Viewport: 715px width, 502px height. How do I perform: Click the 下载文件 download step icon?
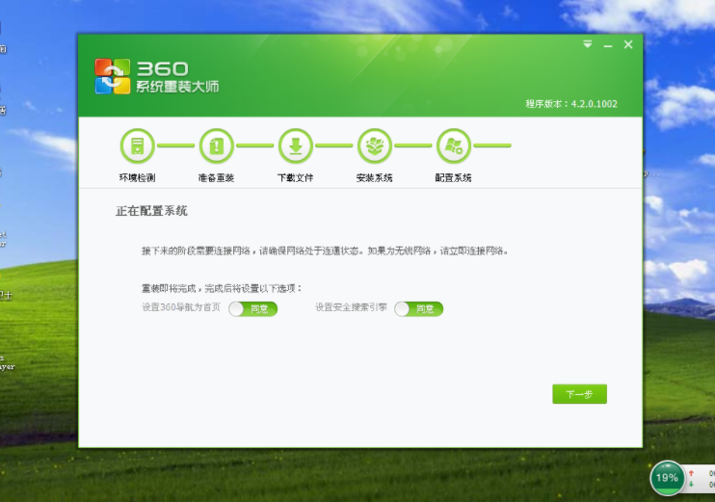point(296,145)
